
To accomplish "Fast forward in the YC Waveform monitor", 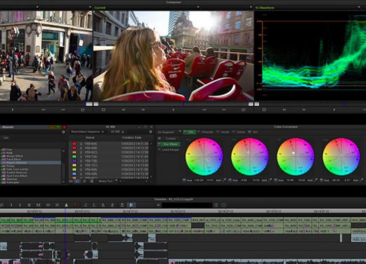I will [303, 110].
